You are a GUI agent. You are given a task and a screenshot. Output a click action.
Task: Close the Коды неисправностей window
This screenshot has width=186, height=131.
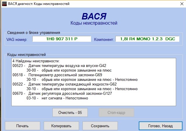[x=182, y=4]
